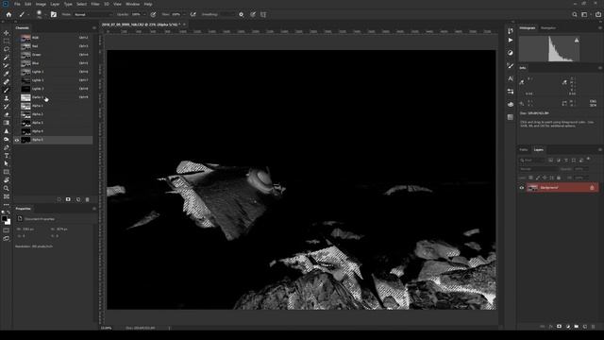Select the Lasso tool
The image size is (604, 340).
click(x=7, y=49)
